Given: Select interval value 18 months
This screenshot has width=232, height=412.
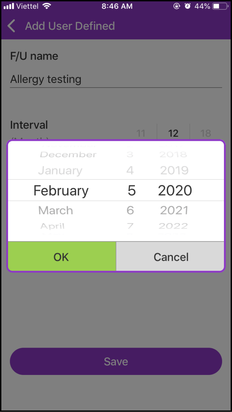Looking at the screenshot, I should click(x=206, y=133).
